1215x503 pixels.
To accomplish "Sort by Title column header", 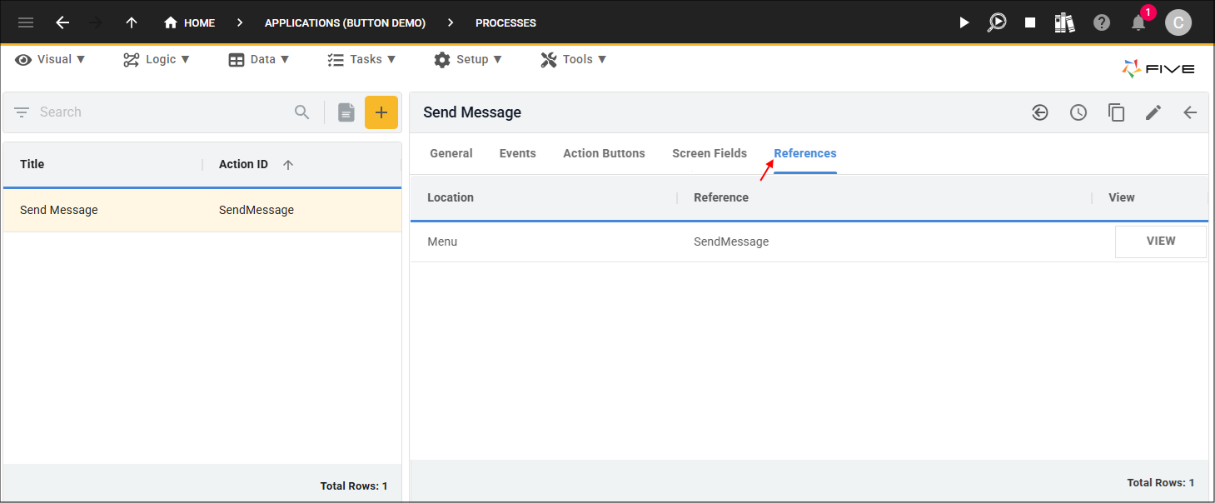I will point(32,164).
